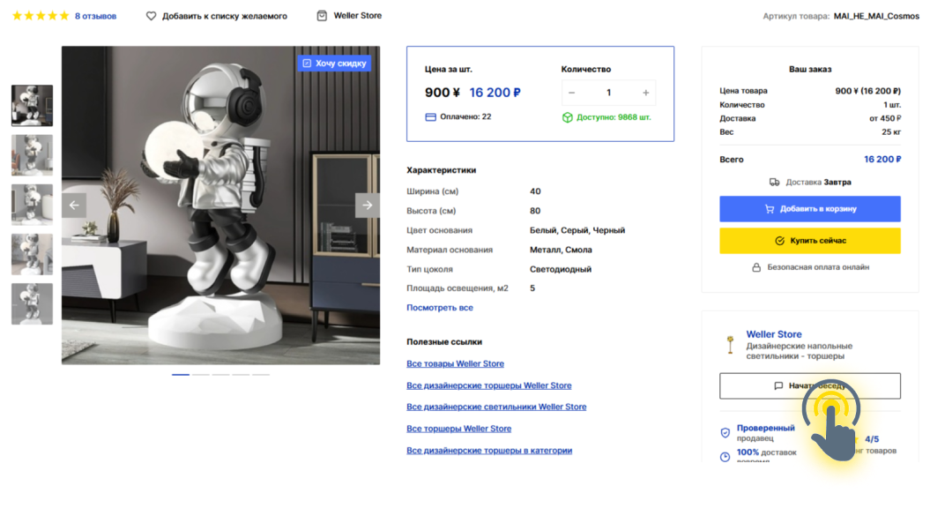Screen dimensions: 930x516
Task: Select the third product thumbnail
Action: click(32, 205)
